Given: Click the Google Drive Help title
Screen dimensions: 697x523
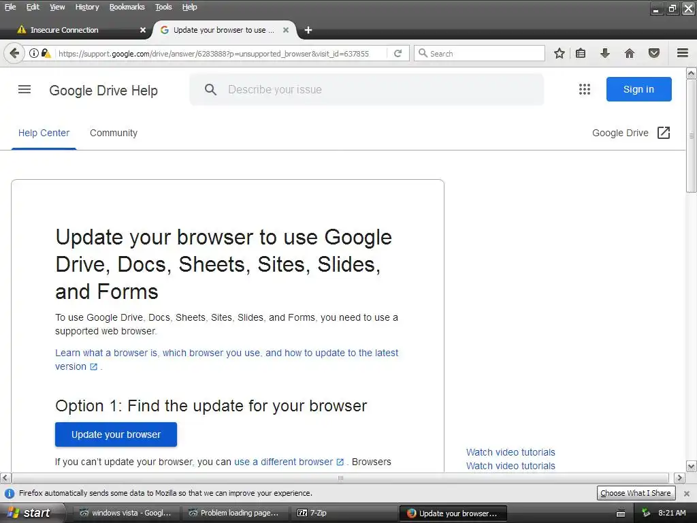Looking at the screenshot, I should click(x=103, y=91).
